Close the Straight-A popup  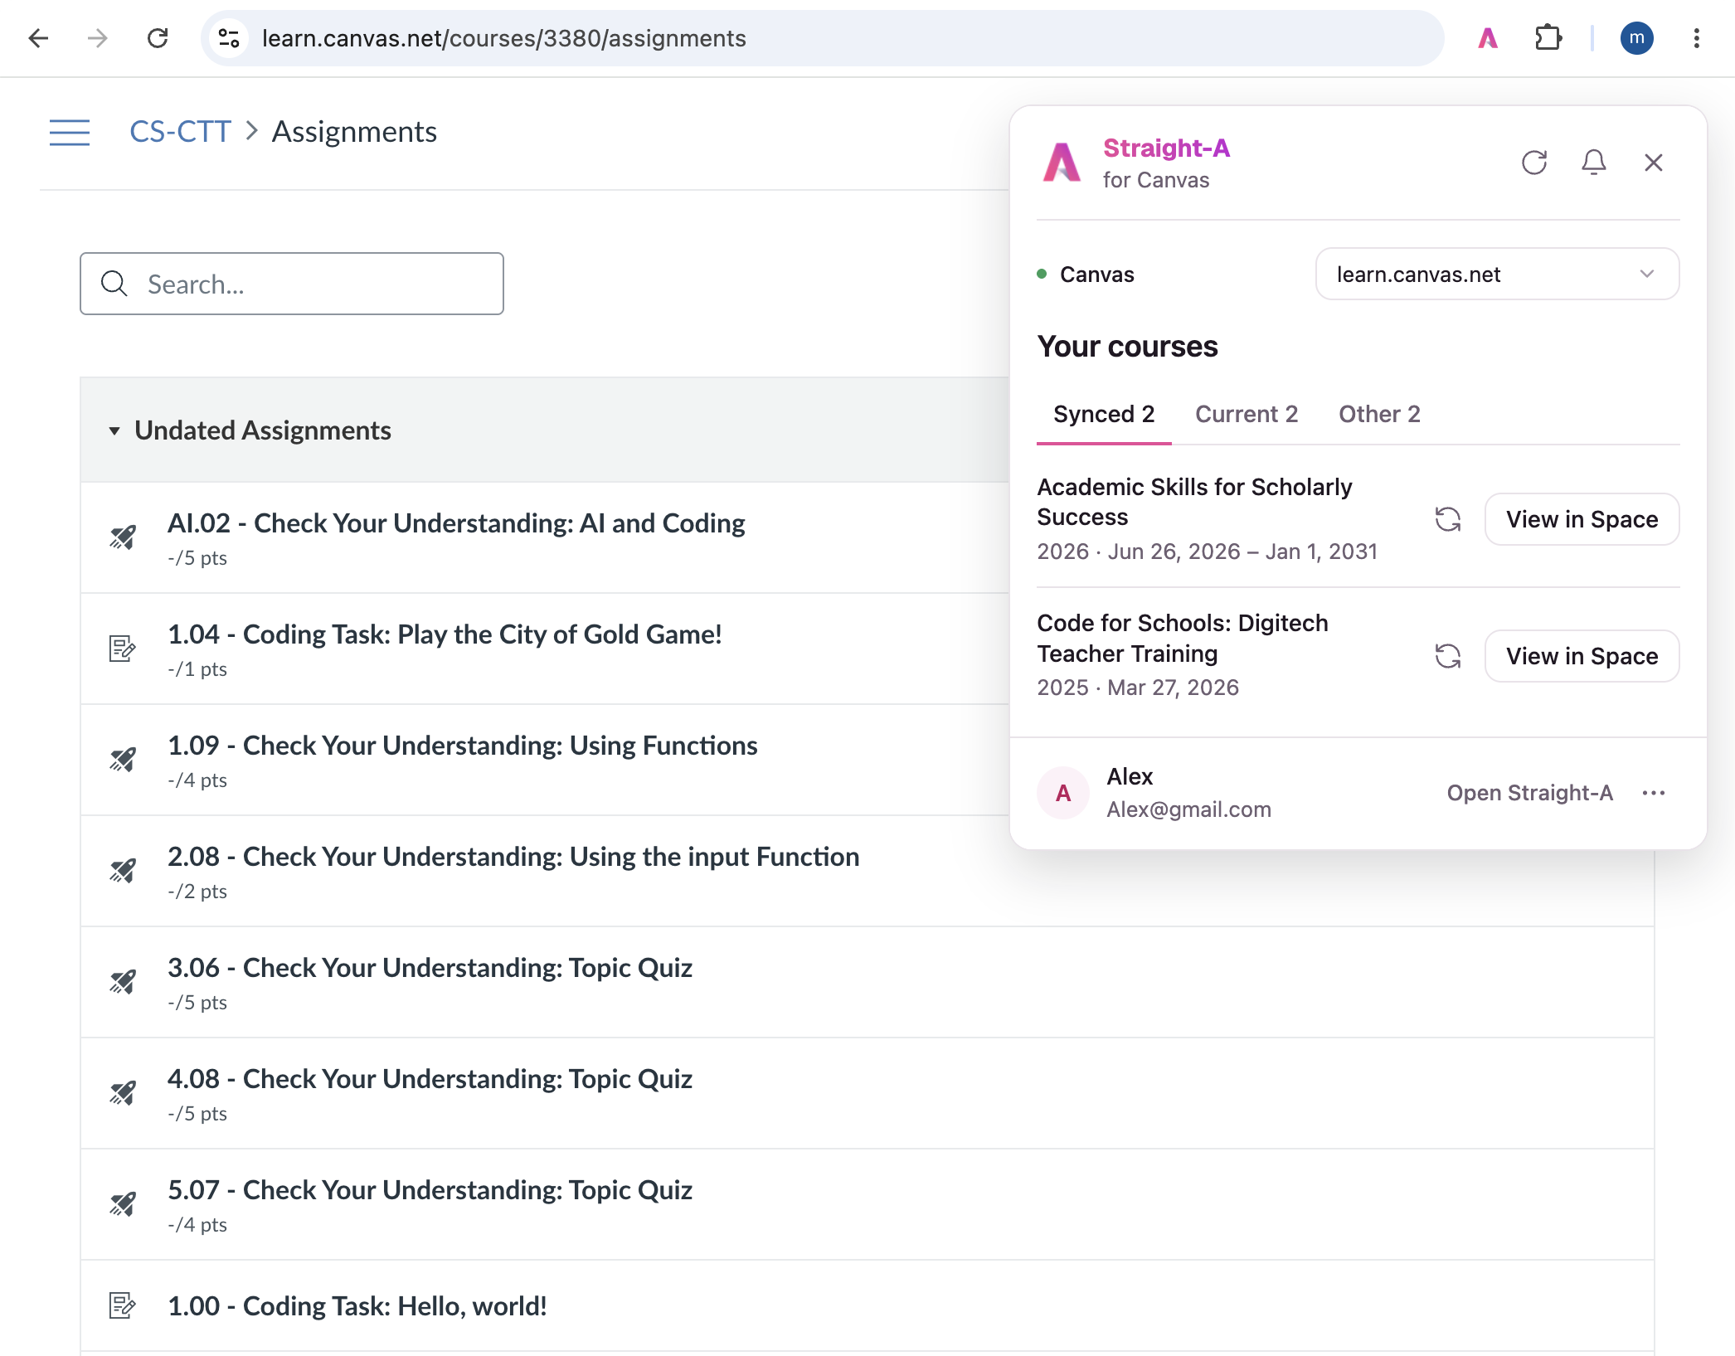1654,163
